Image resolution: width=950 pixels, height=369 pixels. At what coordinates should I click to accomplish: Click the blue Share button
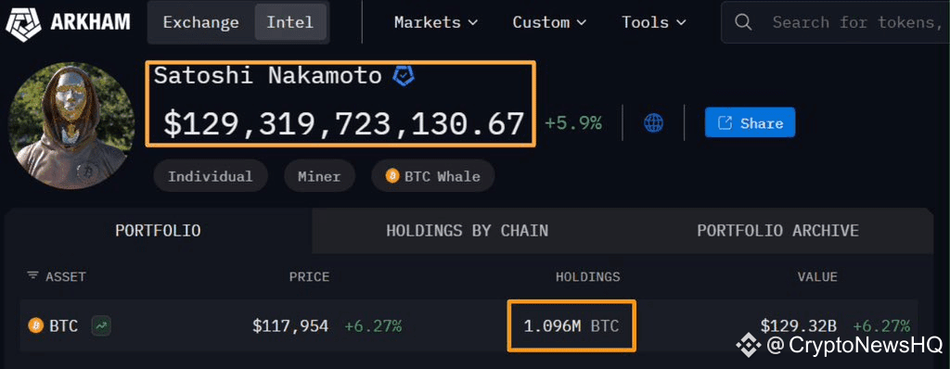tap(750, 123)
